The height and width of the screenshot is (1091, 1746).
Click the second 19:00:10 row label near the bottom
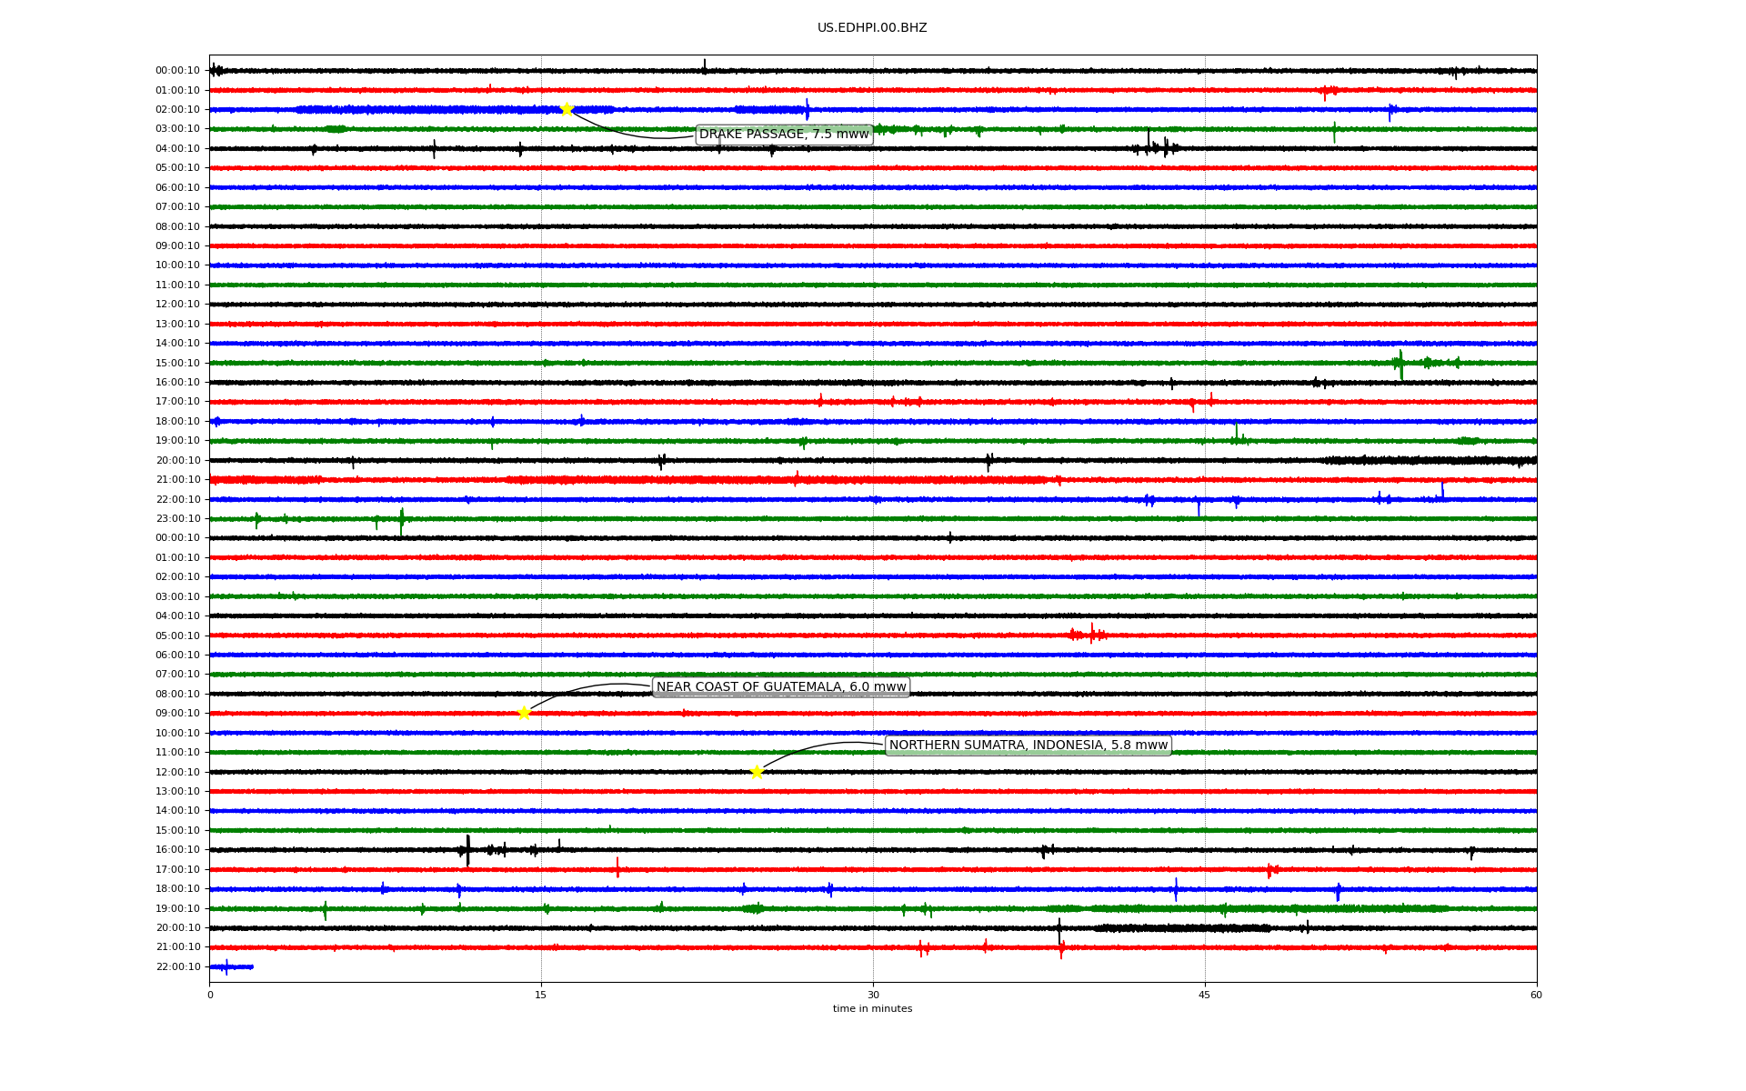coord(177,908)
